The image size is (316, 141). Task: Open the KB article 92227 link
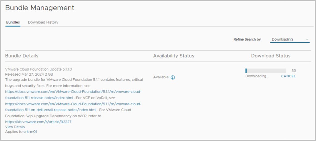pos(38,122)
